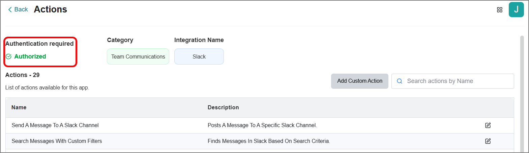Edit Search Messages With Custom Filters action

click(x=488, y=141)
